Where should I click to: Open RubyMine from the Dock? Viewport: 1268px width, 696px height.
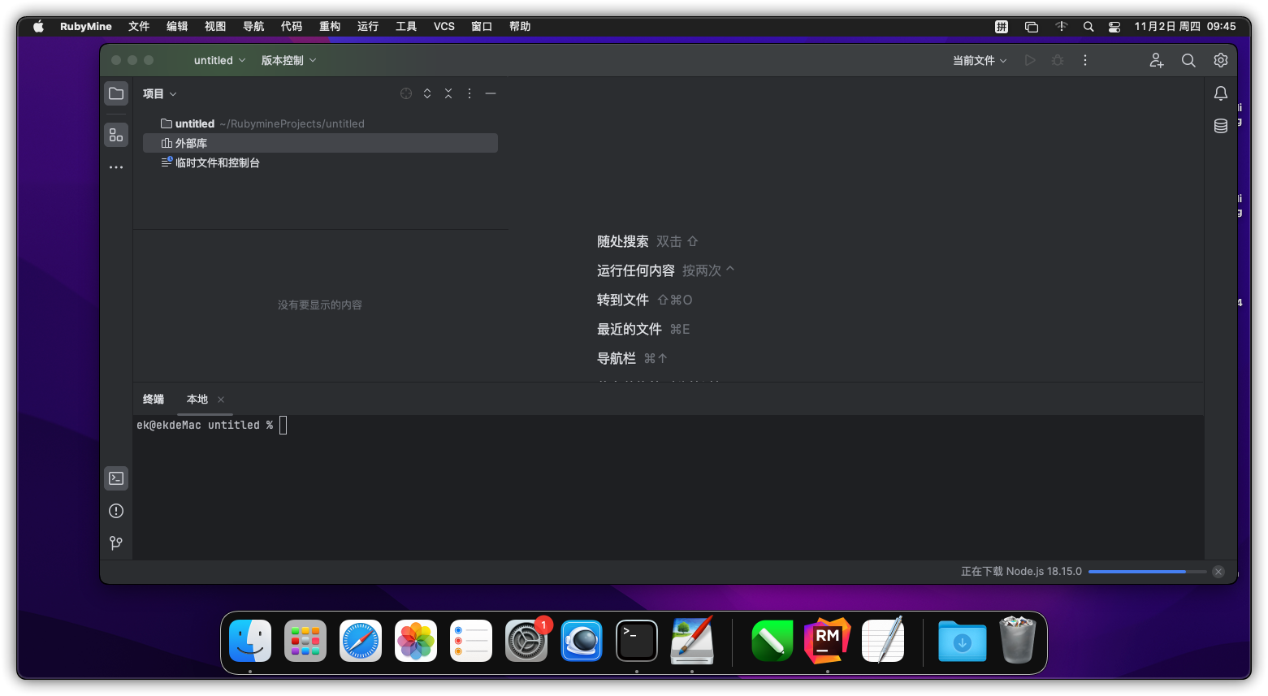point(827,640)
